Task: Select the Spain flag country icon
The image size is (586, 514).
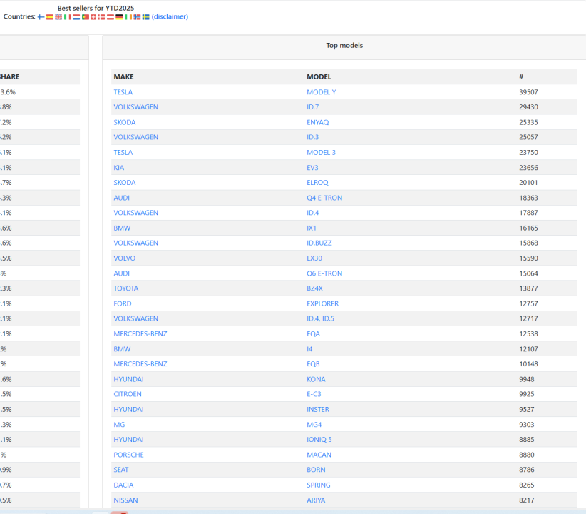Action: [49, 16]
